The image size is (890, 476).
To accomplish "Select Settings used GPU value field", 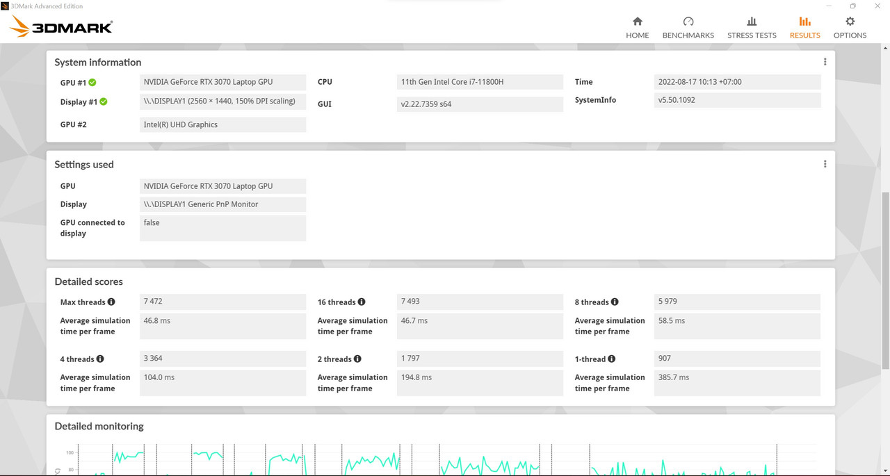I will [x=222, y=186].
